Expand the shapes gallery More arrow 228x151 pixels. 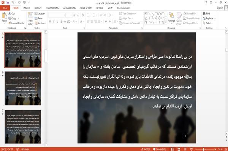pos(166,22)
